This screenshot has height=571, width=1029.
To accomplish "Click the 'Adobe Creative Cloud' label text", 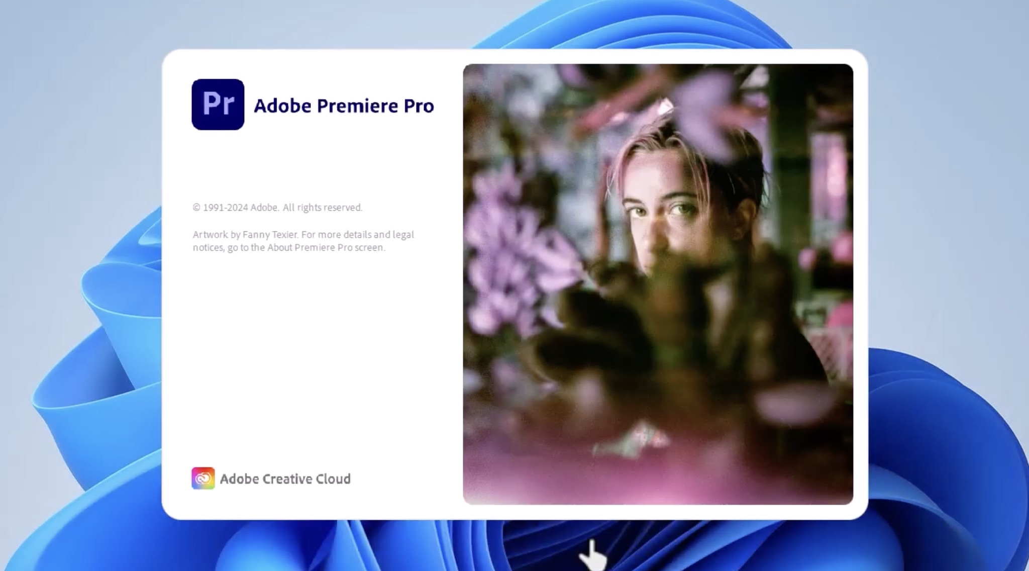I will (x=285, y=479).
